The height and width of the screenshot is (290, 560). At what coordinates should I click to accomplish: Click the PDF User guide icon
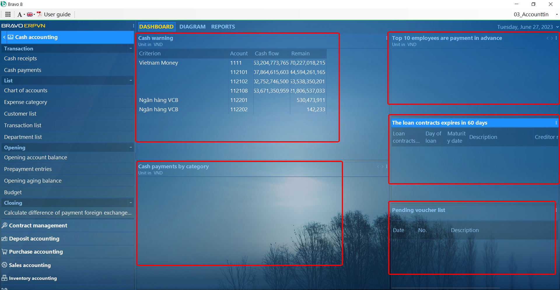pos(39,14)
